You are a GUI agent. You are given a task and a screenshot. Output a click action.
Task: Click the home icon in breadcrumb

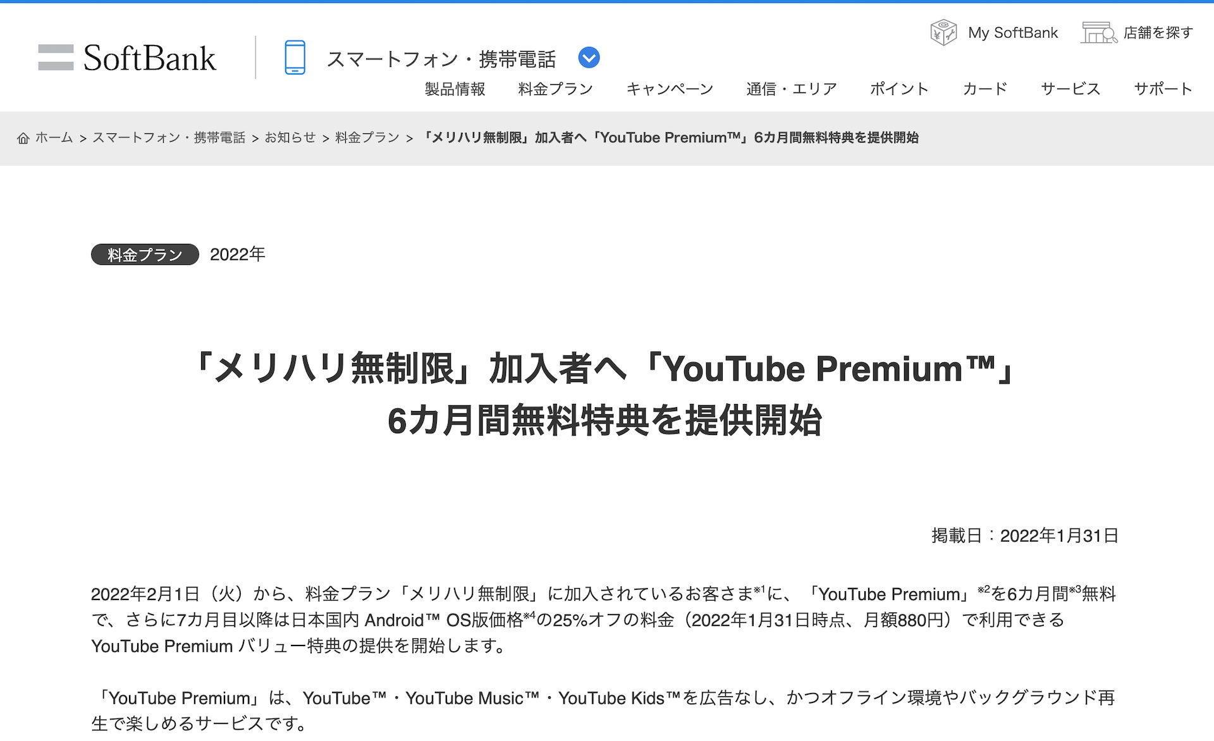coord(23,138)
